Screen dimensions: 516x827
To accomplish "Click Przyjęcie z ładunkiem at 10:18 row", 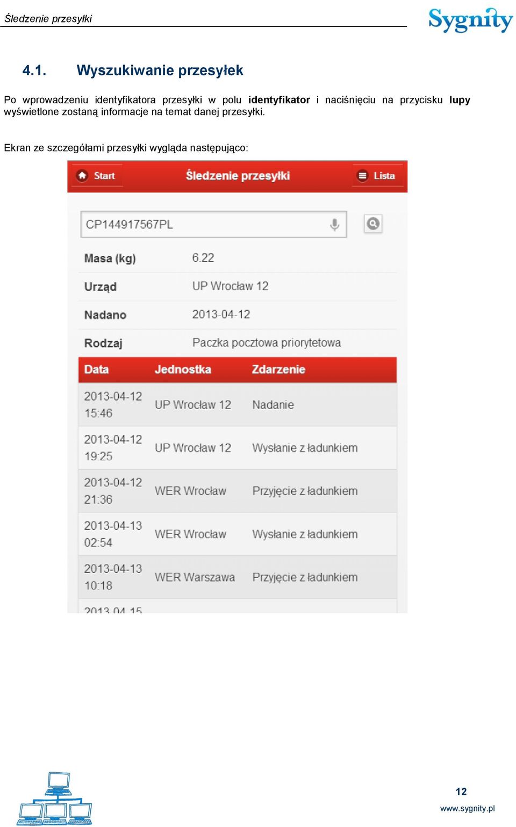I will click(305, 577).
